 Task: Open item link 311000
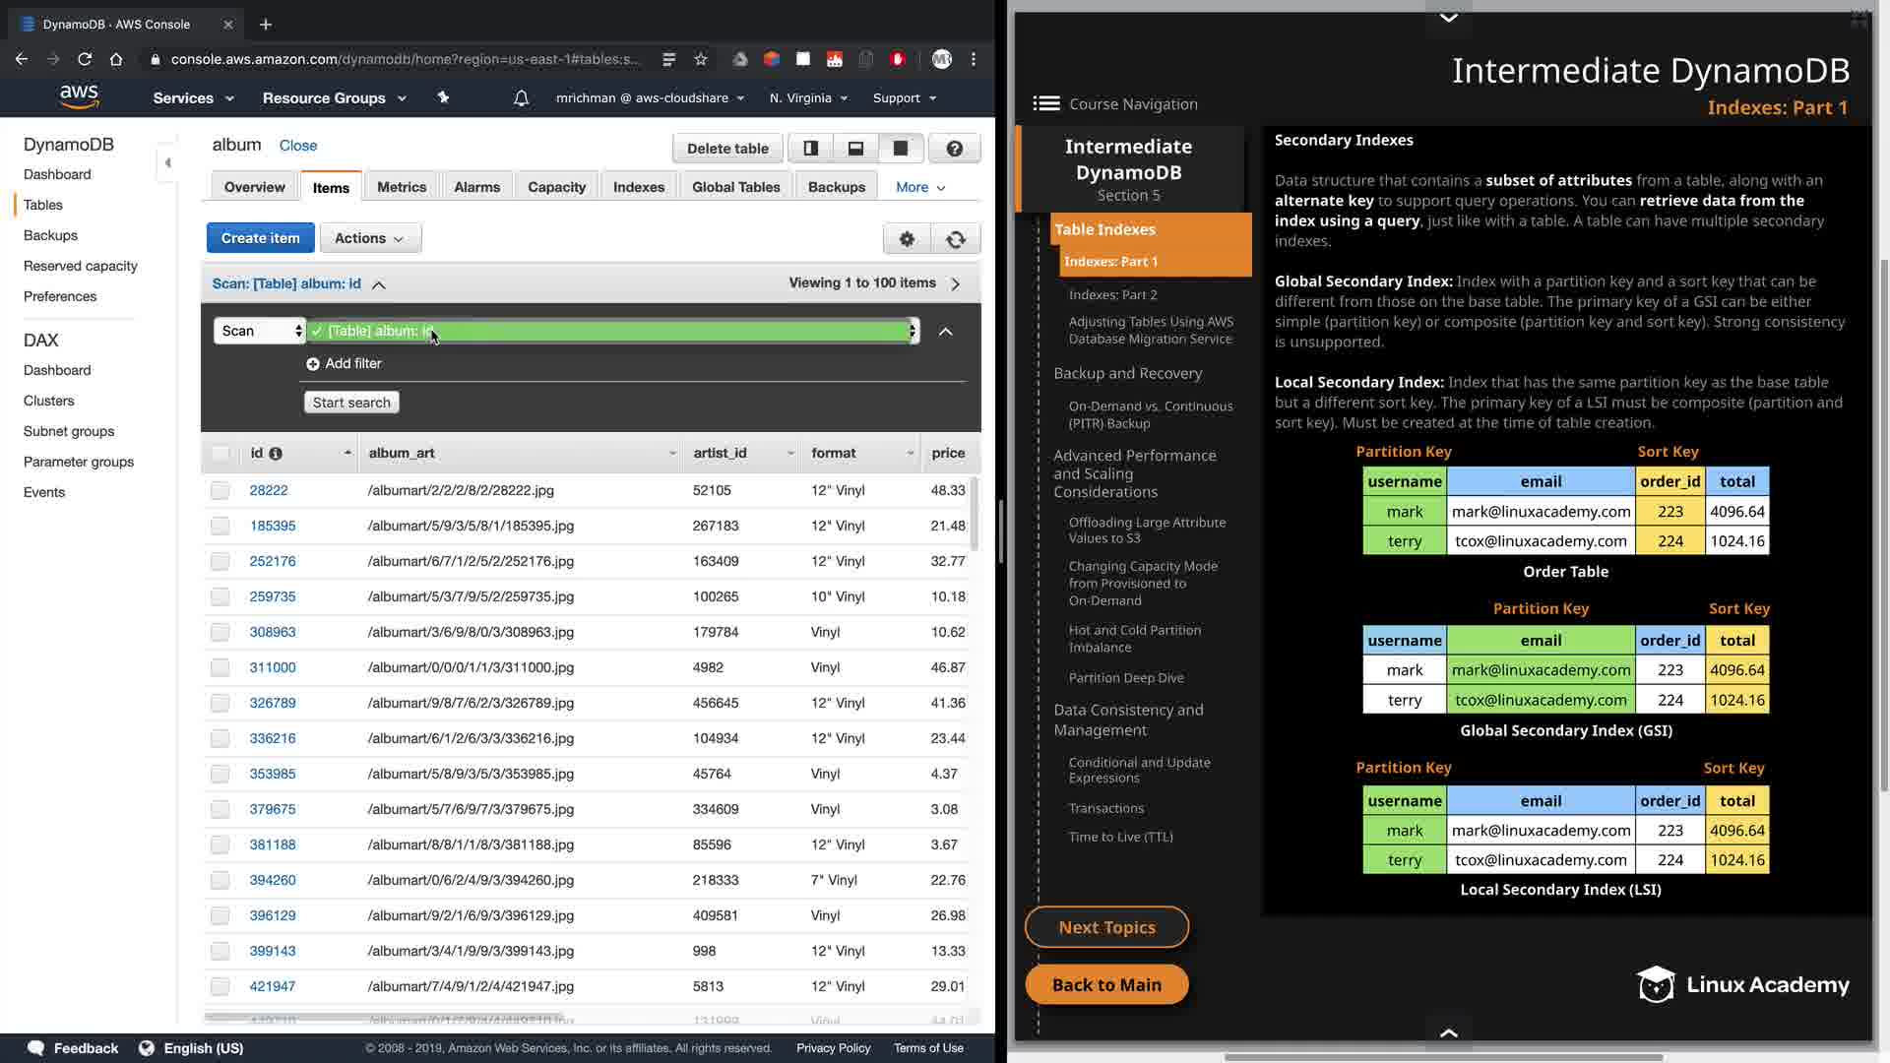pos(273,668)
